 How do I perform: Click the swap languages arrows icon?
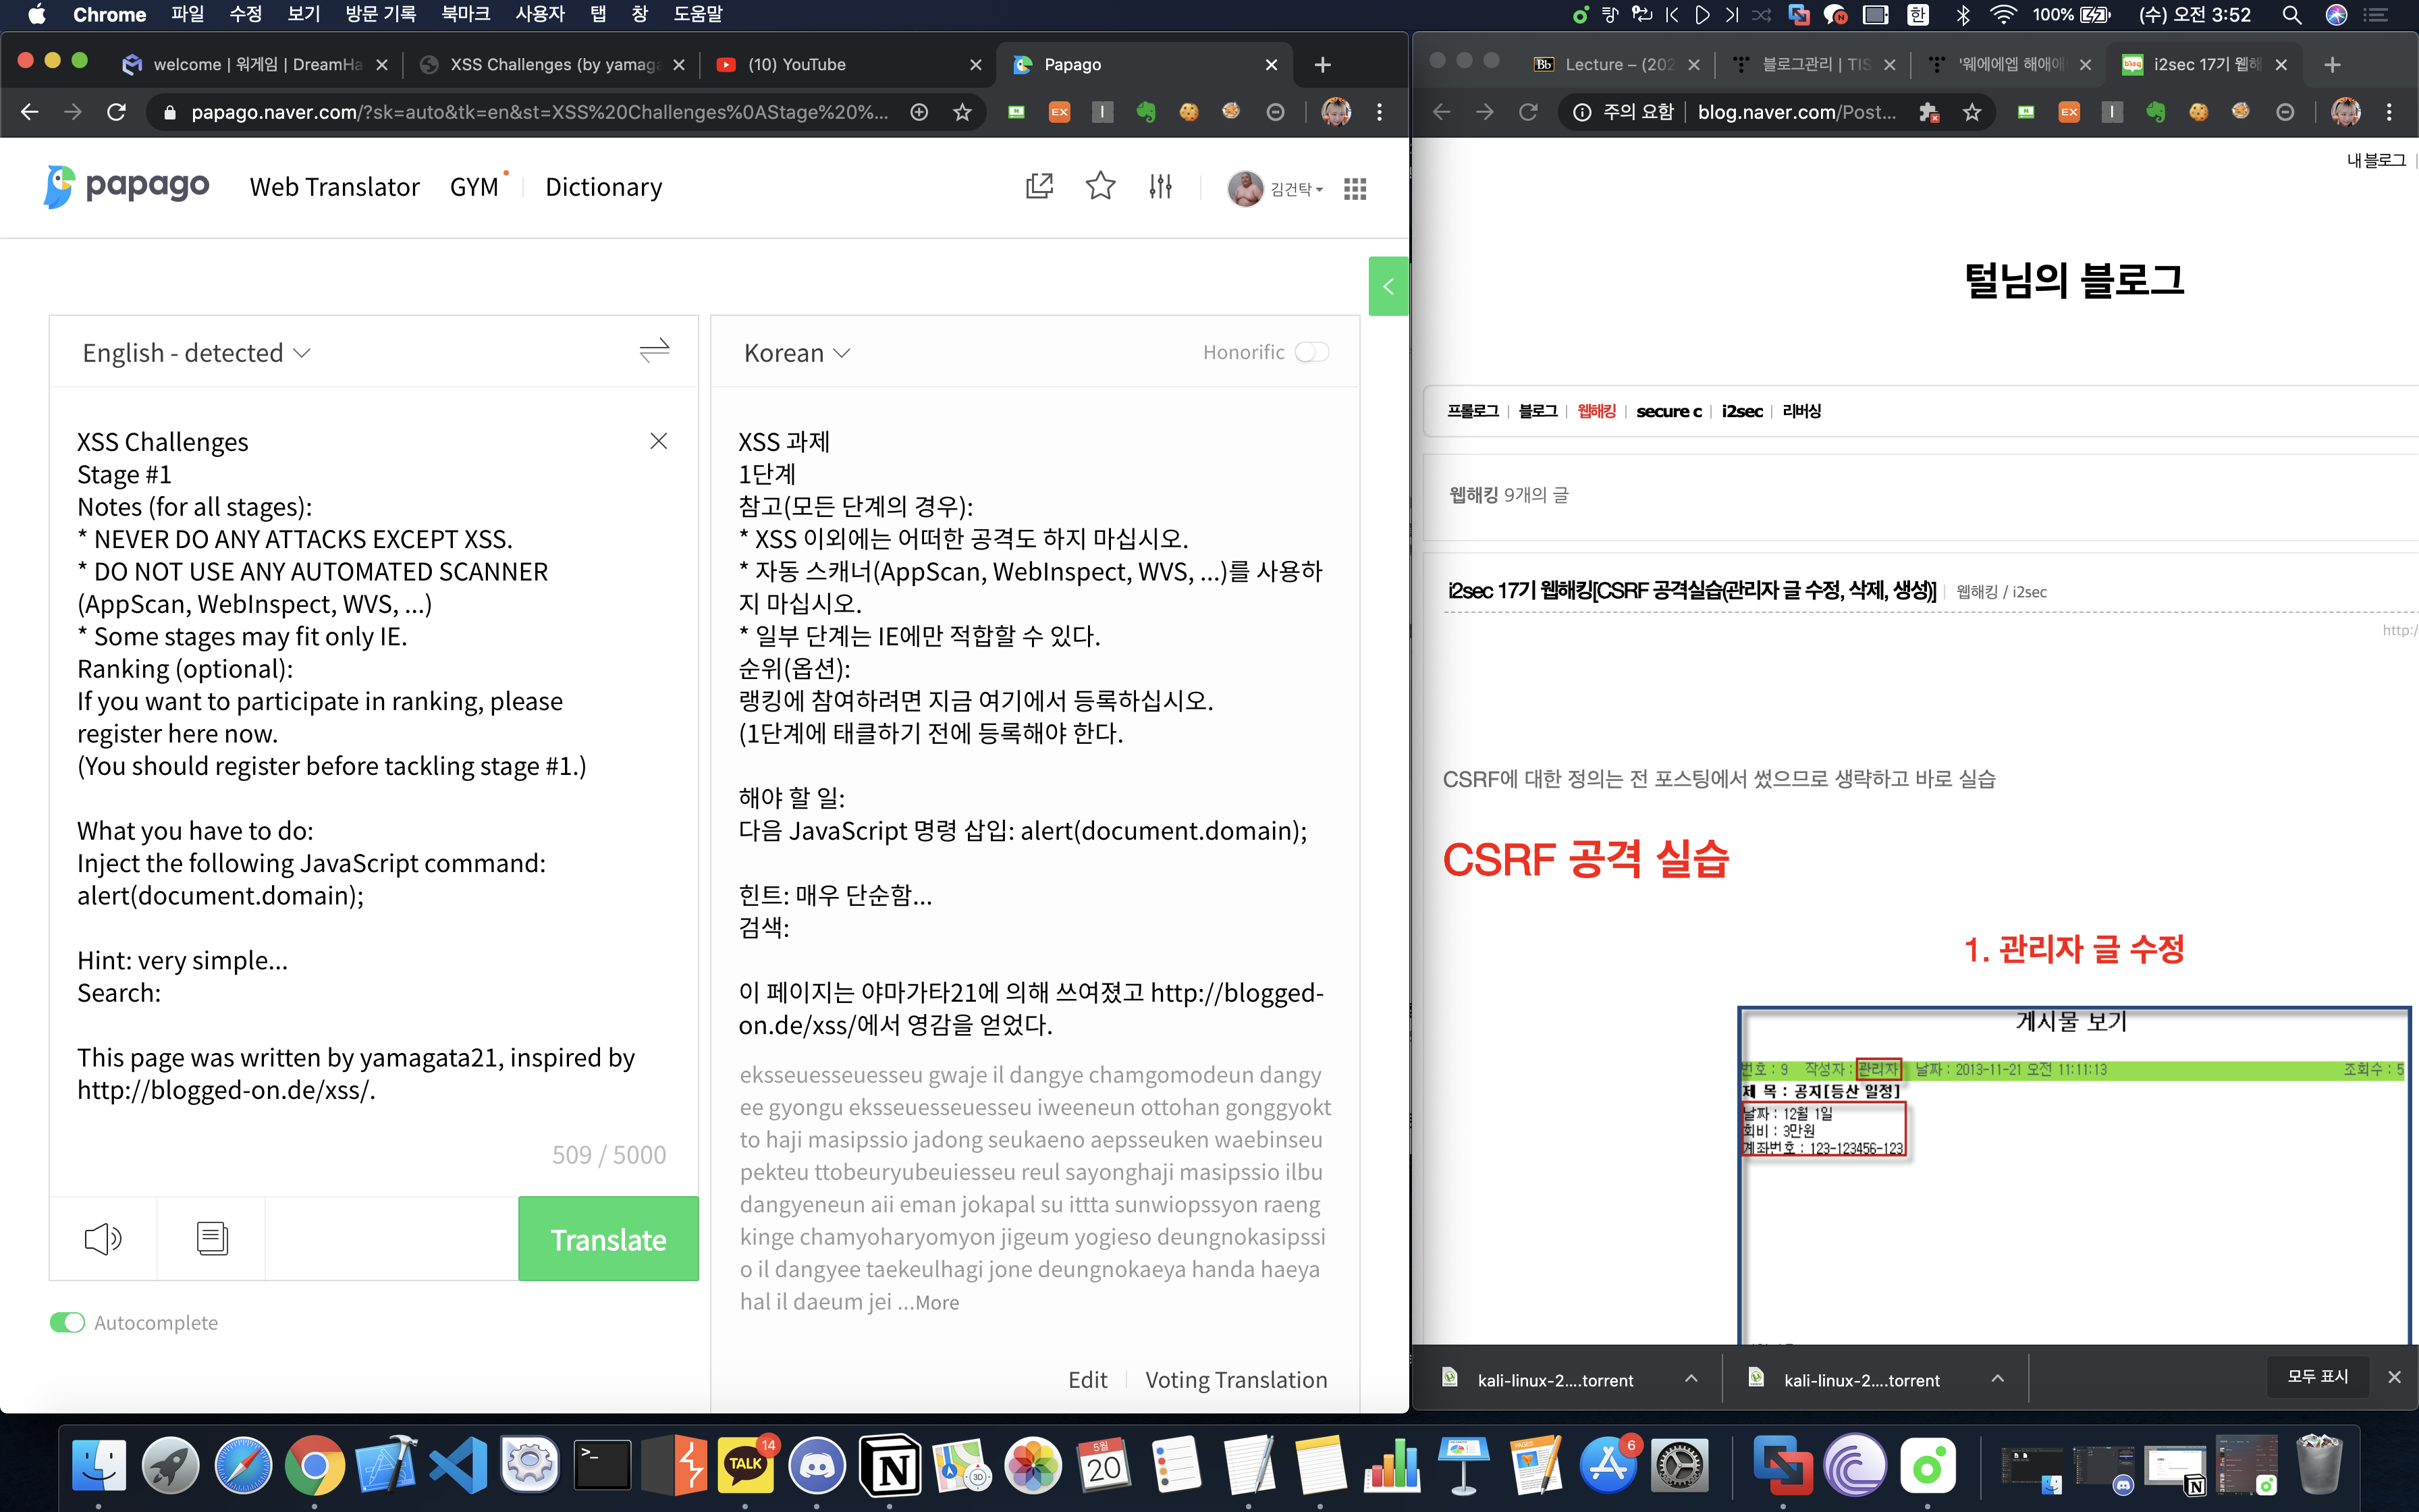(x=654, y=350)
